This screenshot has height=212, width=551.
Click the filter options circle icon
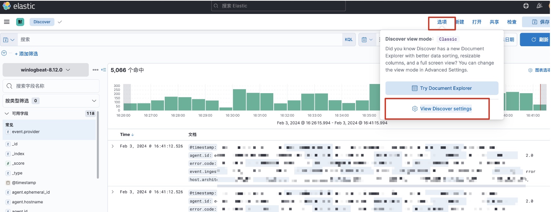tap(4, 53)
